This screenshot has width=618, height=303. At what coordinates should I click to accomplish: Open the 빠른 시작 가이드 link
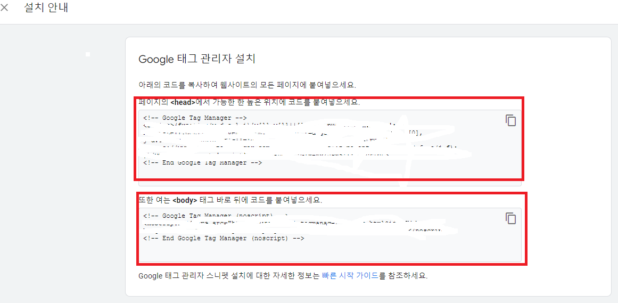(350, 275)
